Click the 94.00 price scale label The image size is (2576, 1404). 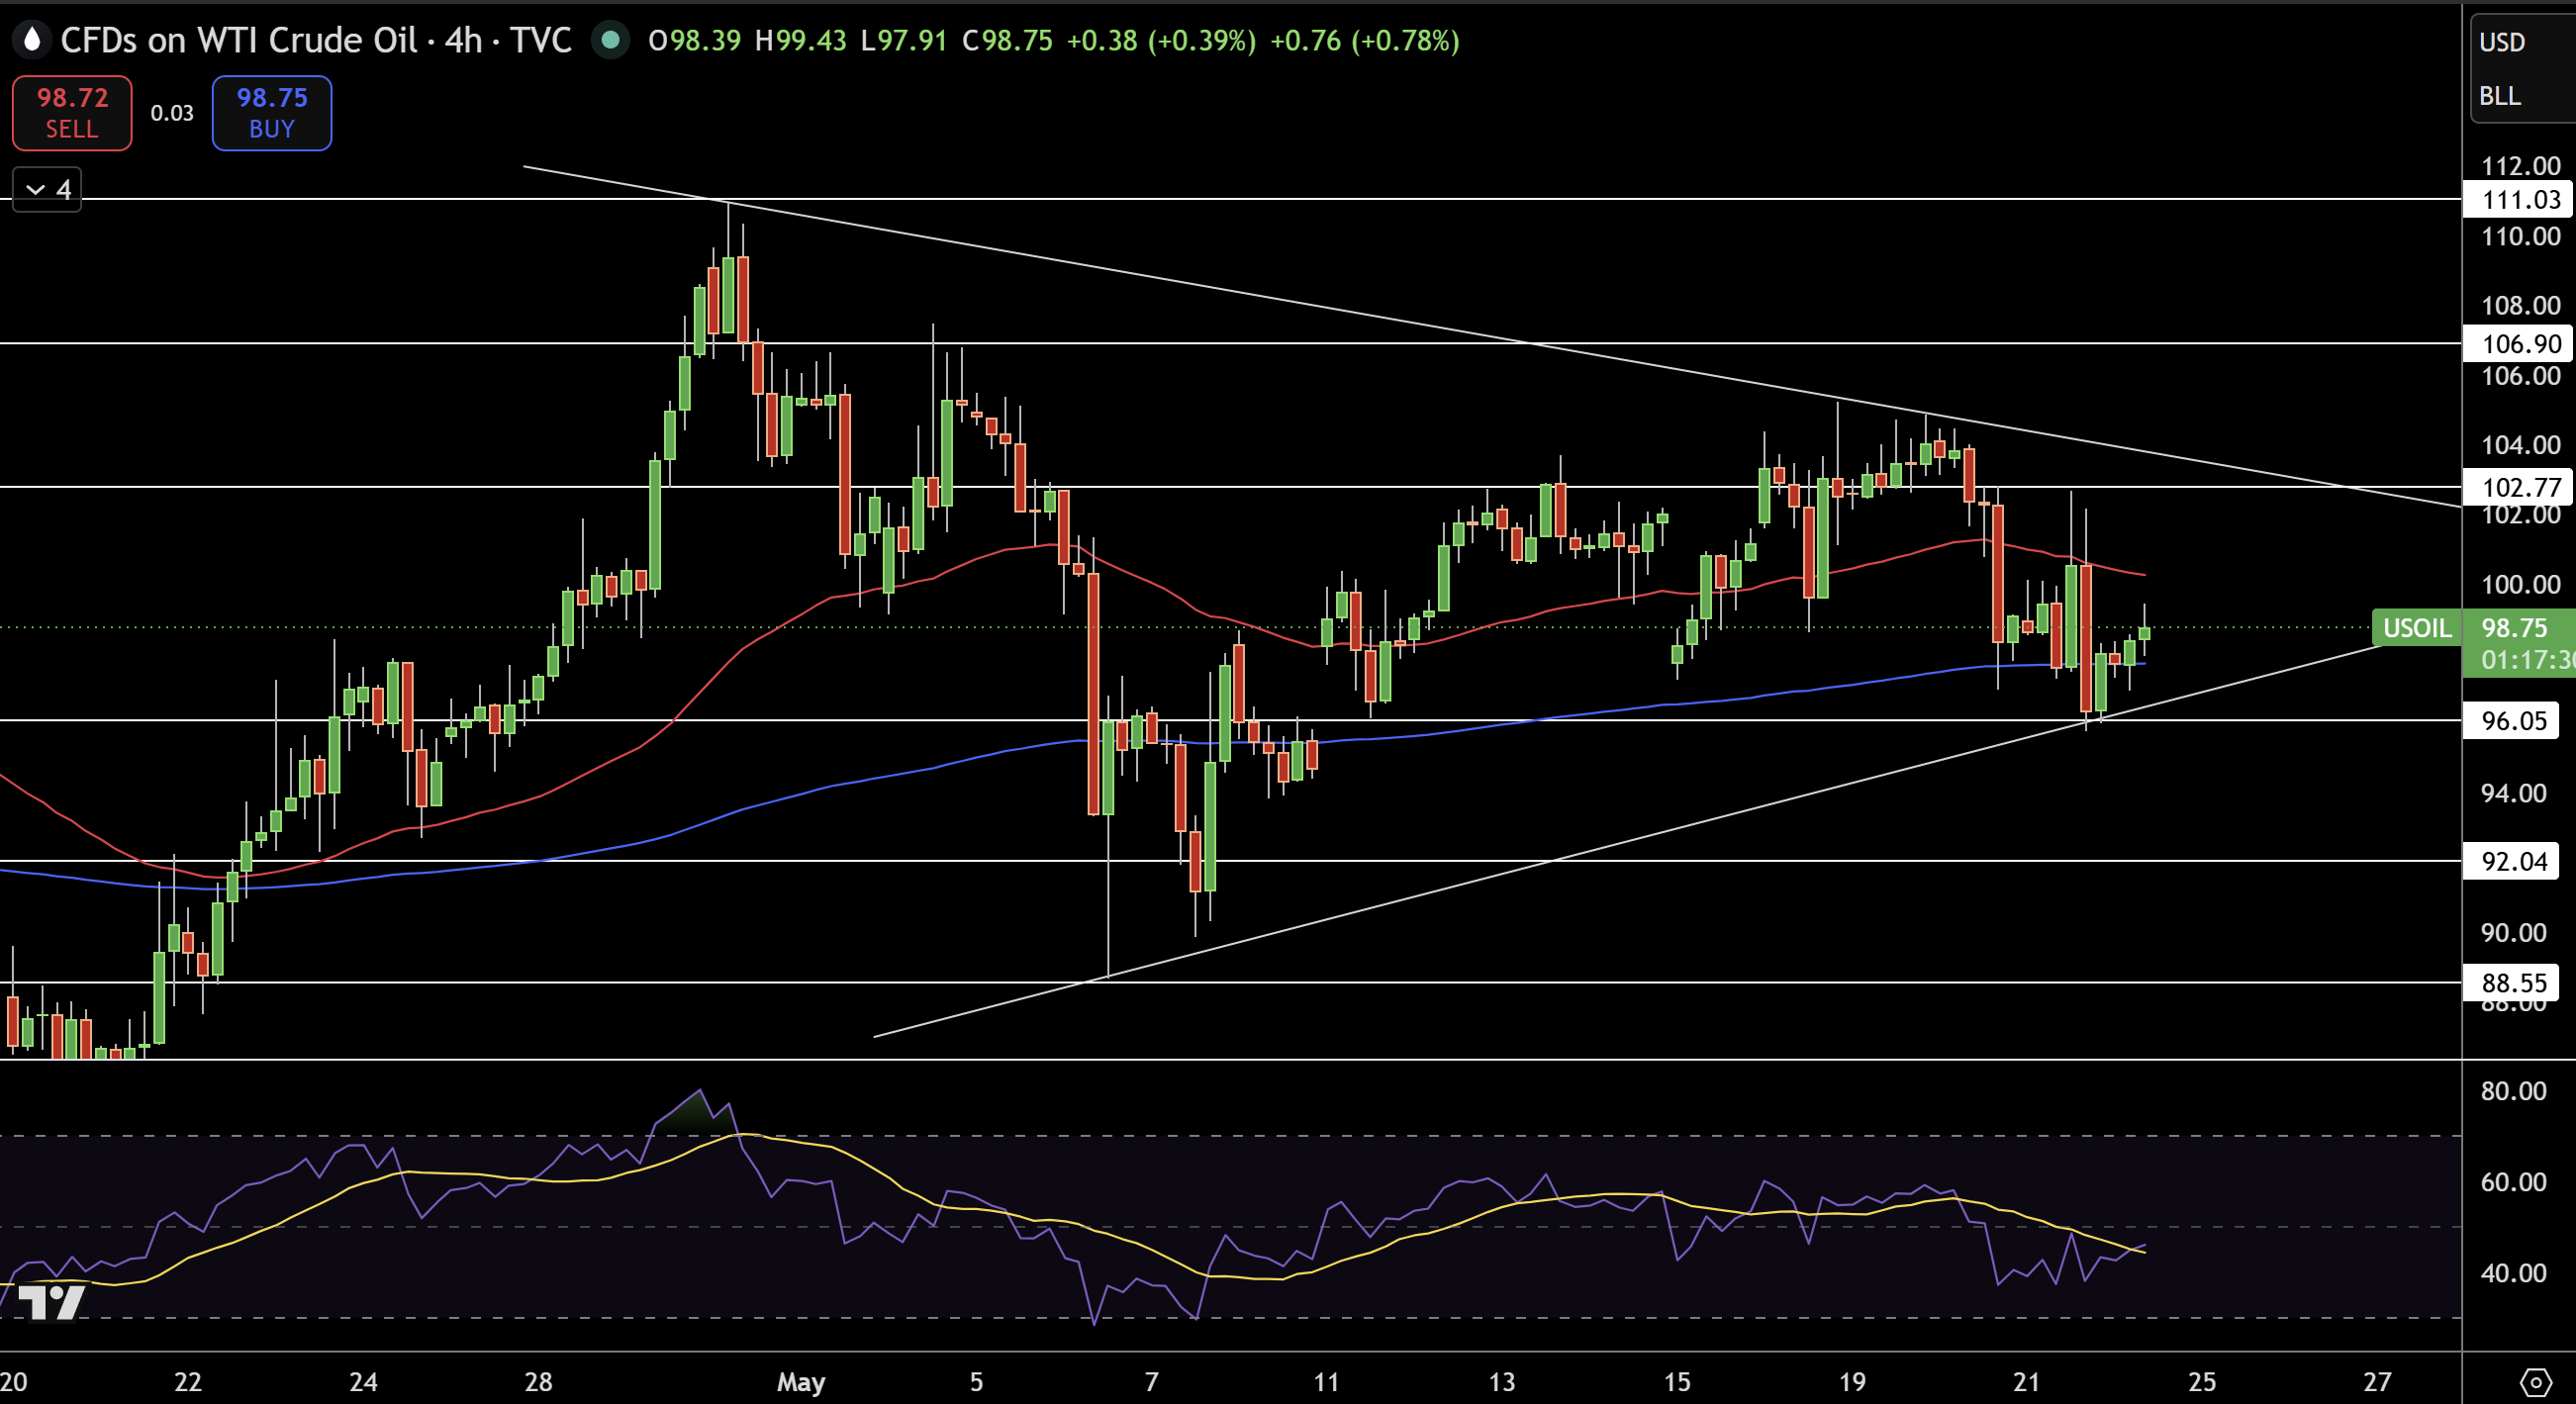click(x=2513, y=793)
